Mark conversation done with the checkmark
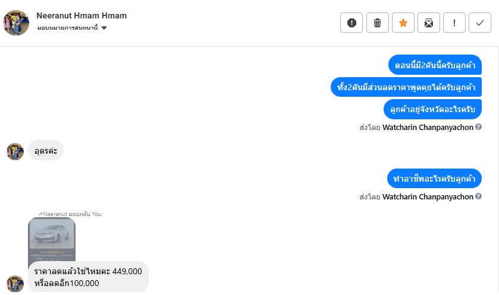 (x=480, y=23)
